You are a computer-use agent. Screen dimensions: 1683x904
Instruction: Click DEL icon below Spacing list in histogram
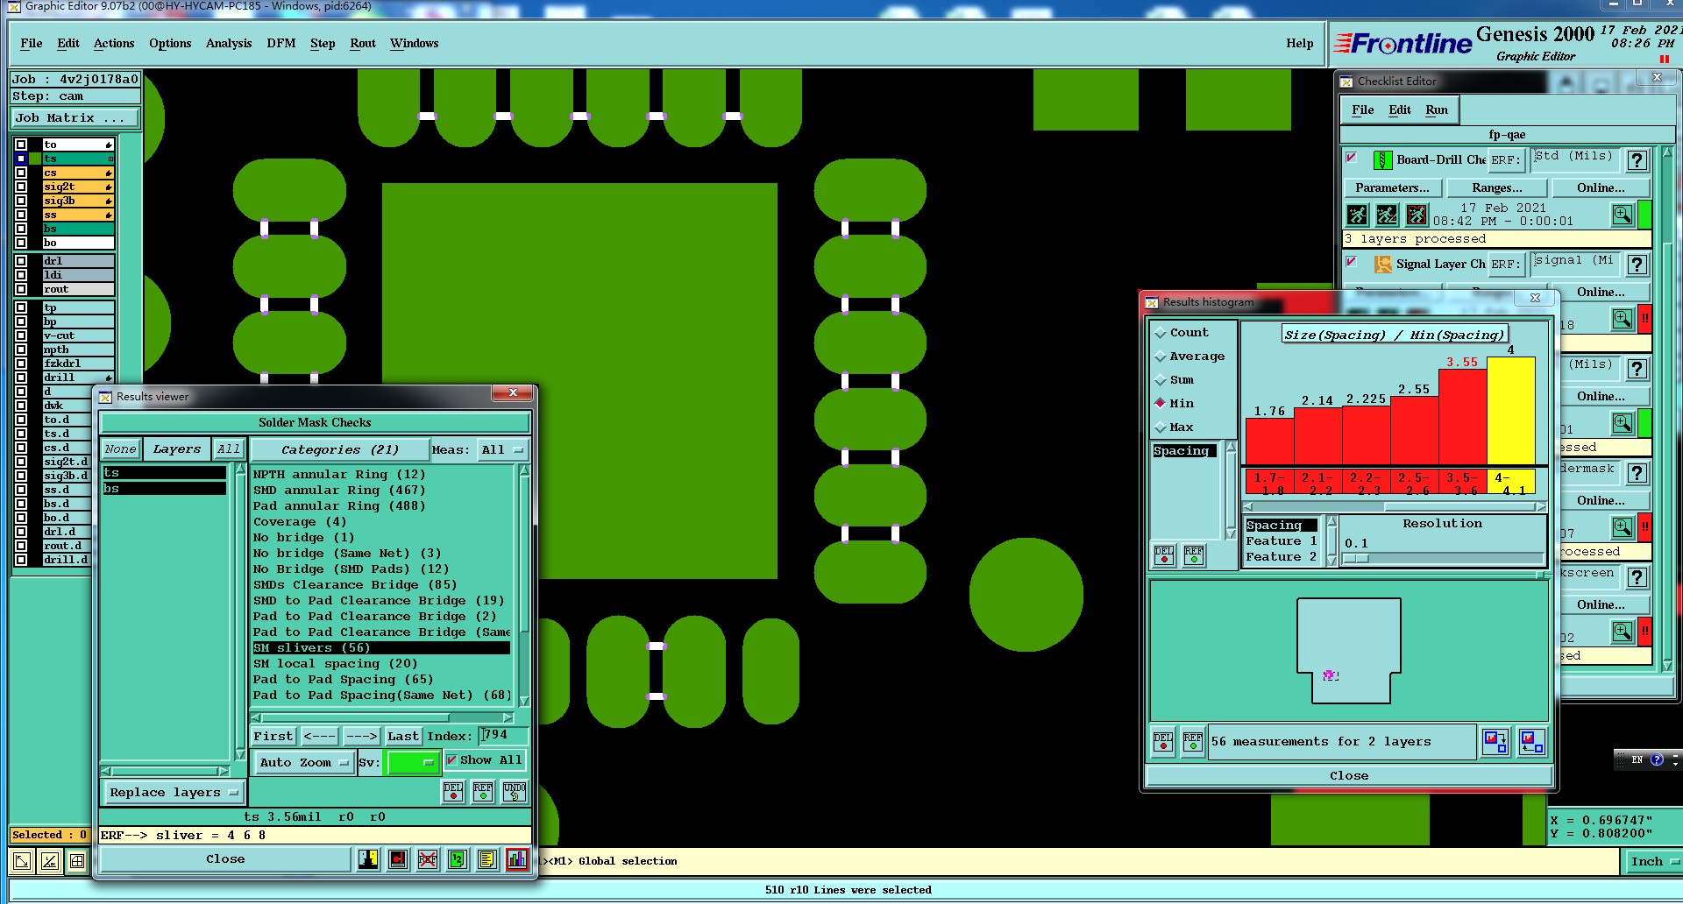point(1164,554)
